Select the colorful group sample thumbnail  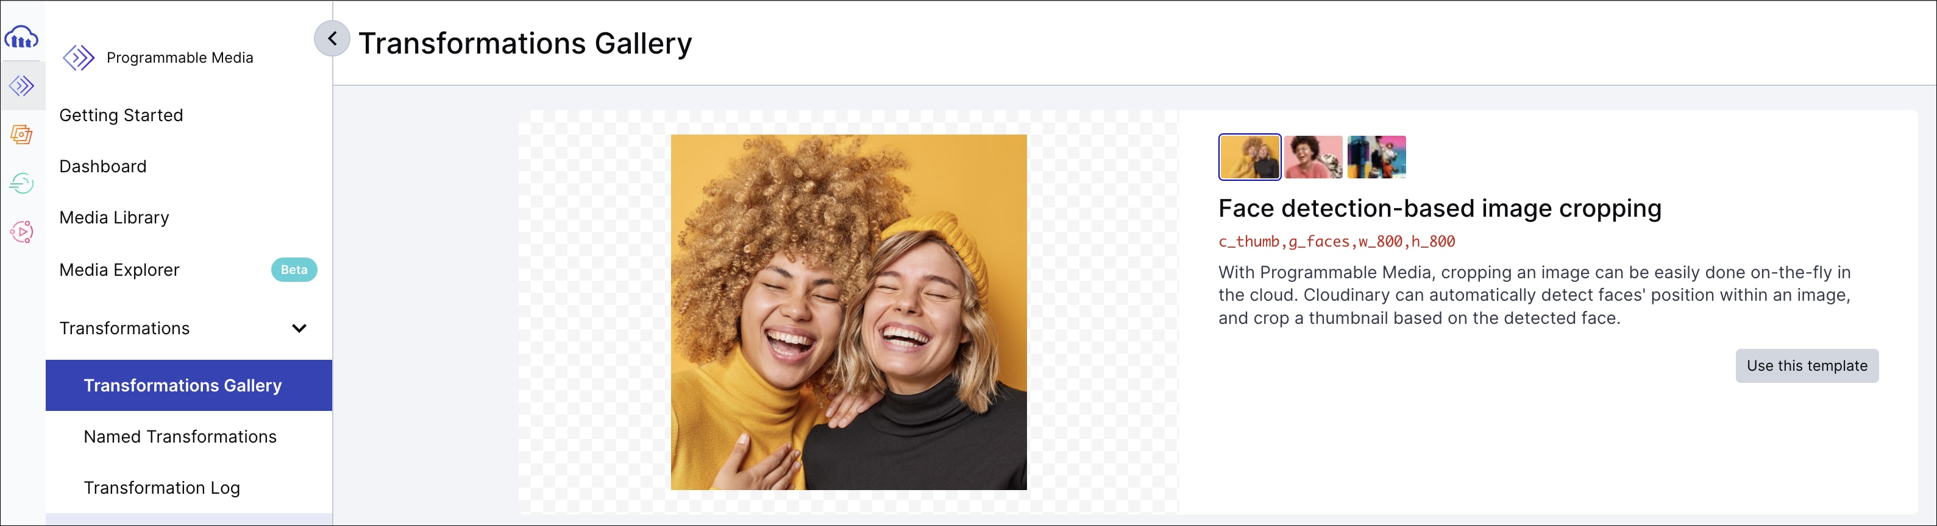tap(1377, 157)
